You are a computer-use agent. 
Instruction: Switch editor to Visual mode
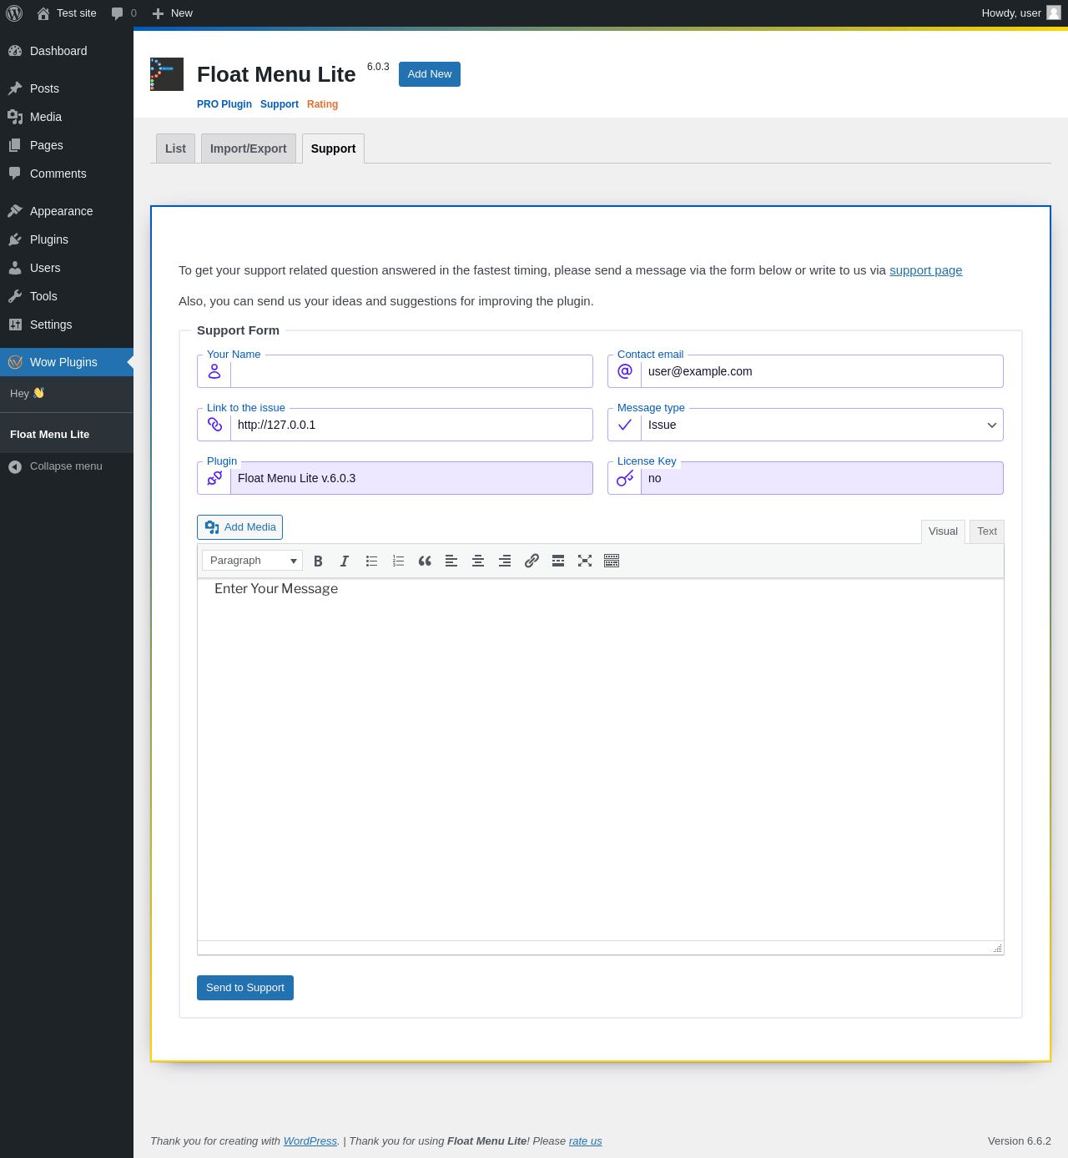pyautogui.click(x=943, y=531)
